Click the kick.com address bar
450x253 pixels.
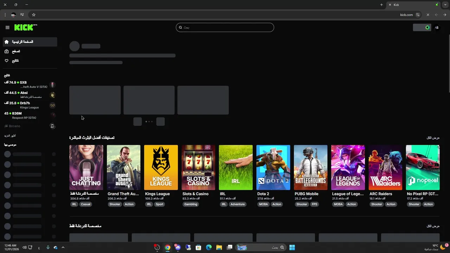pos(225,15)
